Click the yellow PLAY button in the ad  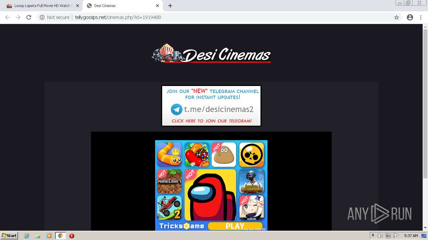[235, 226]
